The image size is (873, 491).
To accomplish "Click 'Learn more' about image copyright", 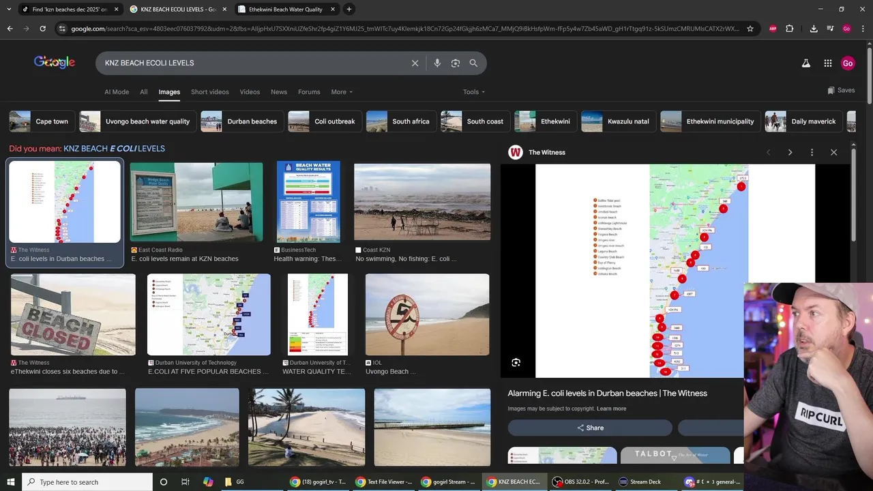I will [x=611, y=408].
